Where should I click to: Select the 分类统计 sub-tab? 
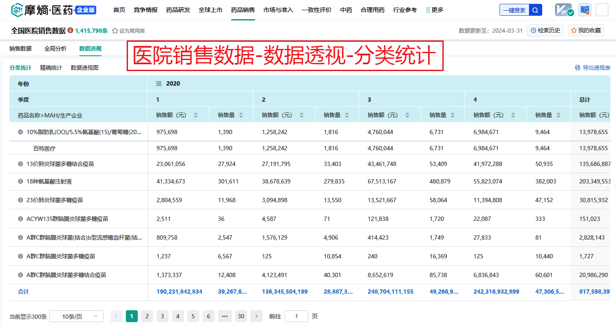pos(20,68)
